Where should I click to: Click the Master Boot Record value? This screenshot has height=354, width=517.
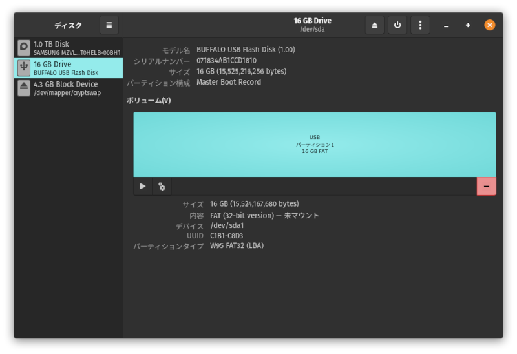coord(229,82)
